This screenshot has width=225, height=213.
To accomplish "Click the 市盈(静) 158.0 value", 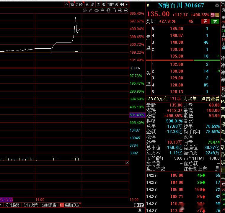I will (x=177, y=158).
